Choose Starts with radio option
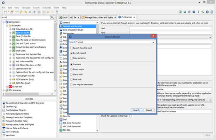 [71, 75]
